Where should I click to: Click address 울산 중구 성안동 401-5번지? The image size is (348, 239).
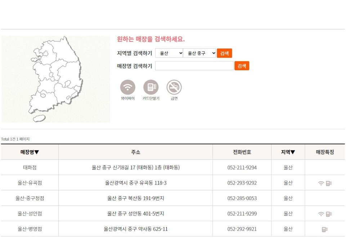pyautogui.click(x=135, y=213)
